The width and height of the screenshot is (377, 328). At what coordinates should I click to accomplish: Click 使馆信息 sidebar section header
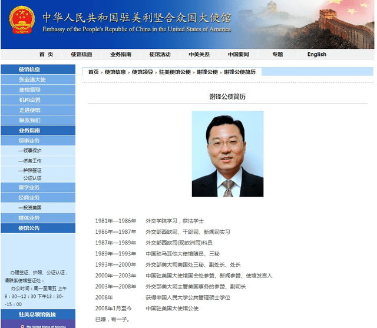[x=38, y=69]
